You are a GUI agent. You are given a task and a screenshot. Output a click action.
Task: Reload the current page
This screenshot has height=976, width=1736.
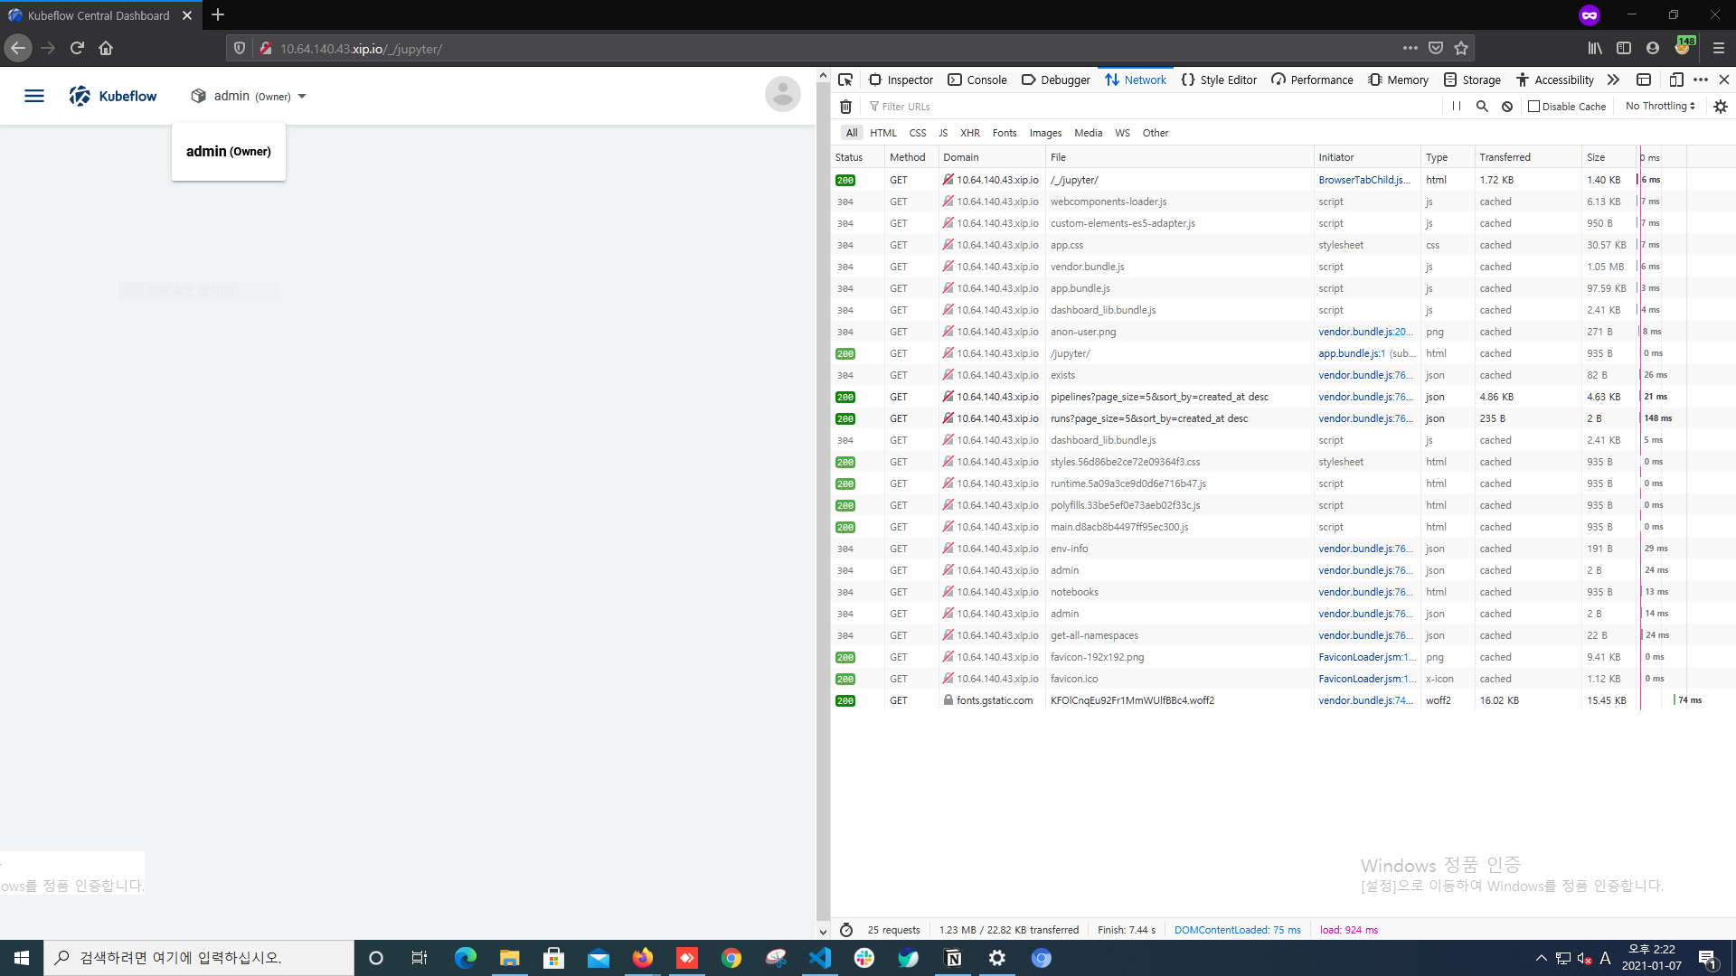77,48
